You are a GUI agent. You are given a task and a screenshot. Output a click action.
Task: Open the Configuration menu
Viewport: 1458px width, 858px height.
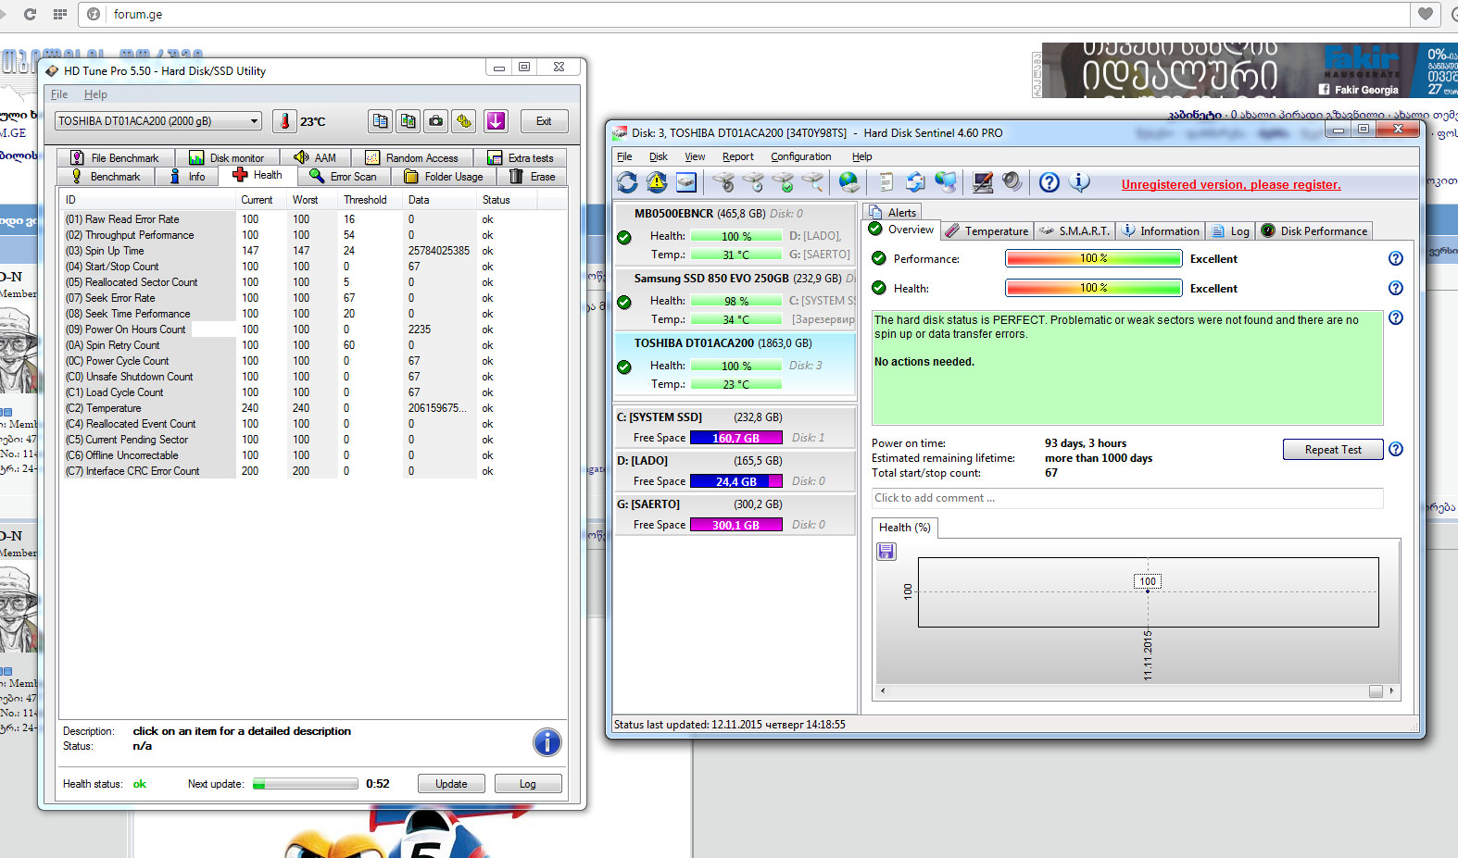pos(800,156)
